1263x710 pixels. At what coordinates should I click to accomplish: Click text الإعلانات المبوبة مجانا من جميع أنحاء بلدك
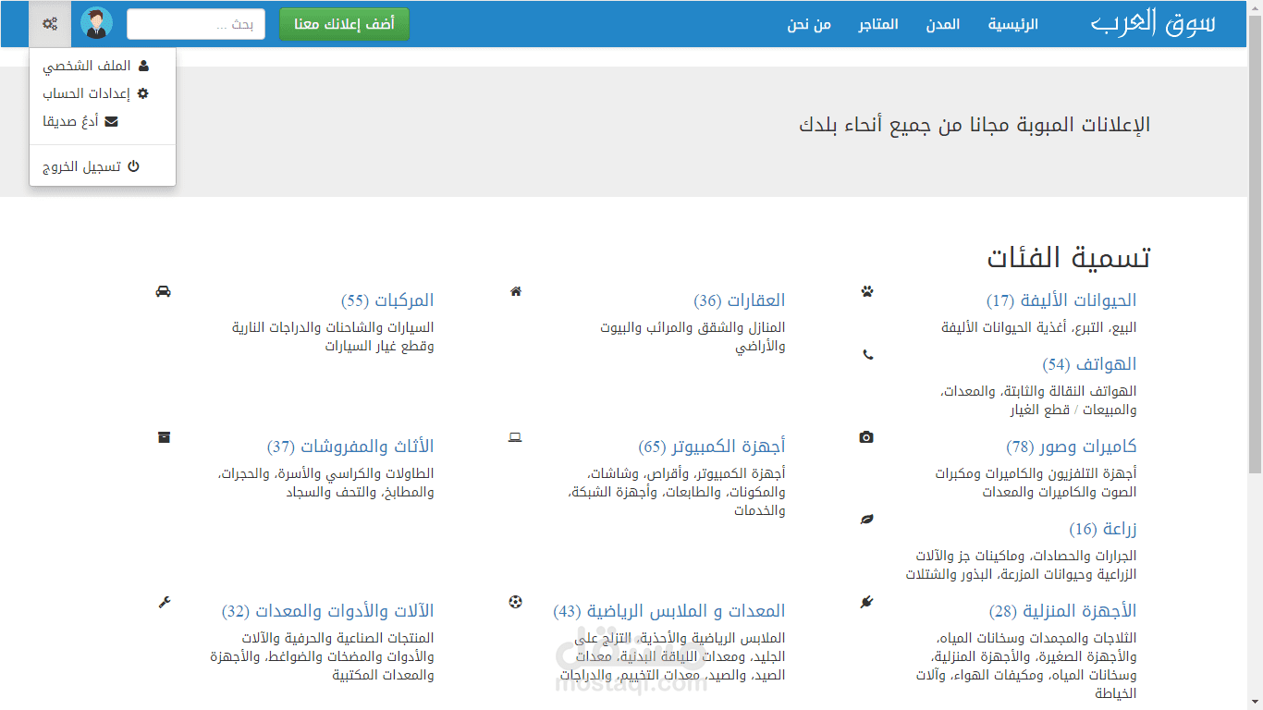(975, 125)
